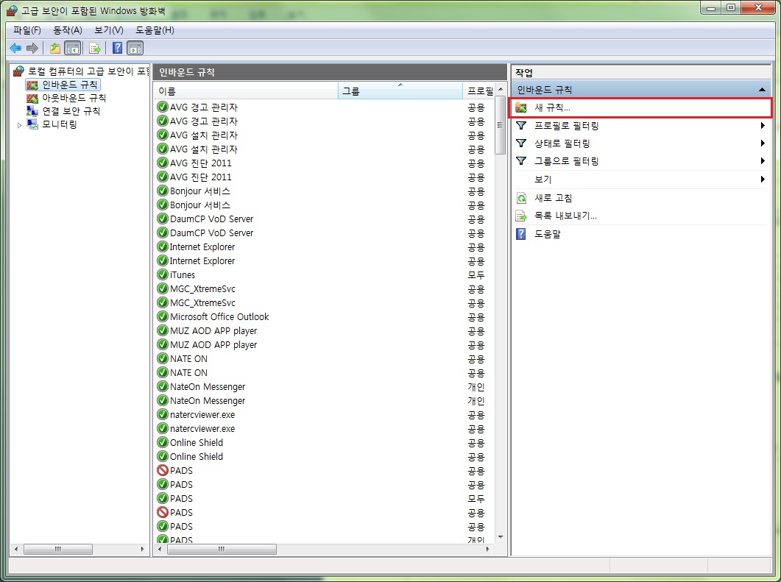781x582 pixels.
Task: Click the firewall app icon in the title bar
Action: (12, 10)
